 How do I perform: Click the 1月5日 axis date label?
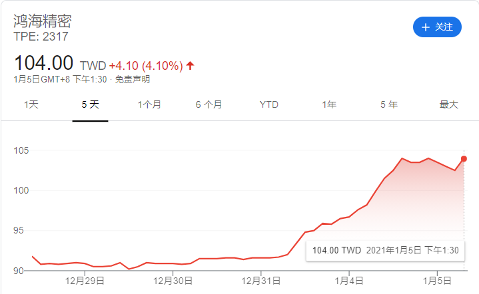point(437,281)
